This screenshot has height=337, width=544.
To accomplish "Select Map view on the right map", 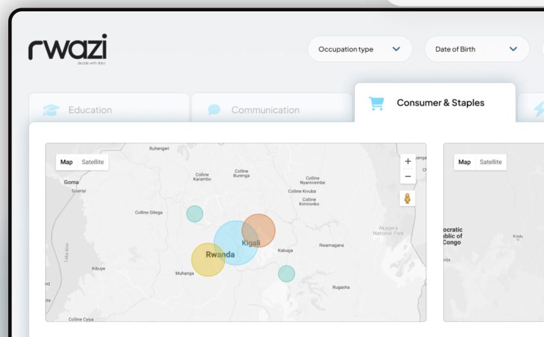I will tap(464, 162).
